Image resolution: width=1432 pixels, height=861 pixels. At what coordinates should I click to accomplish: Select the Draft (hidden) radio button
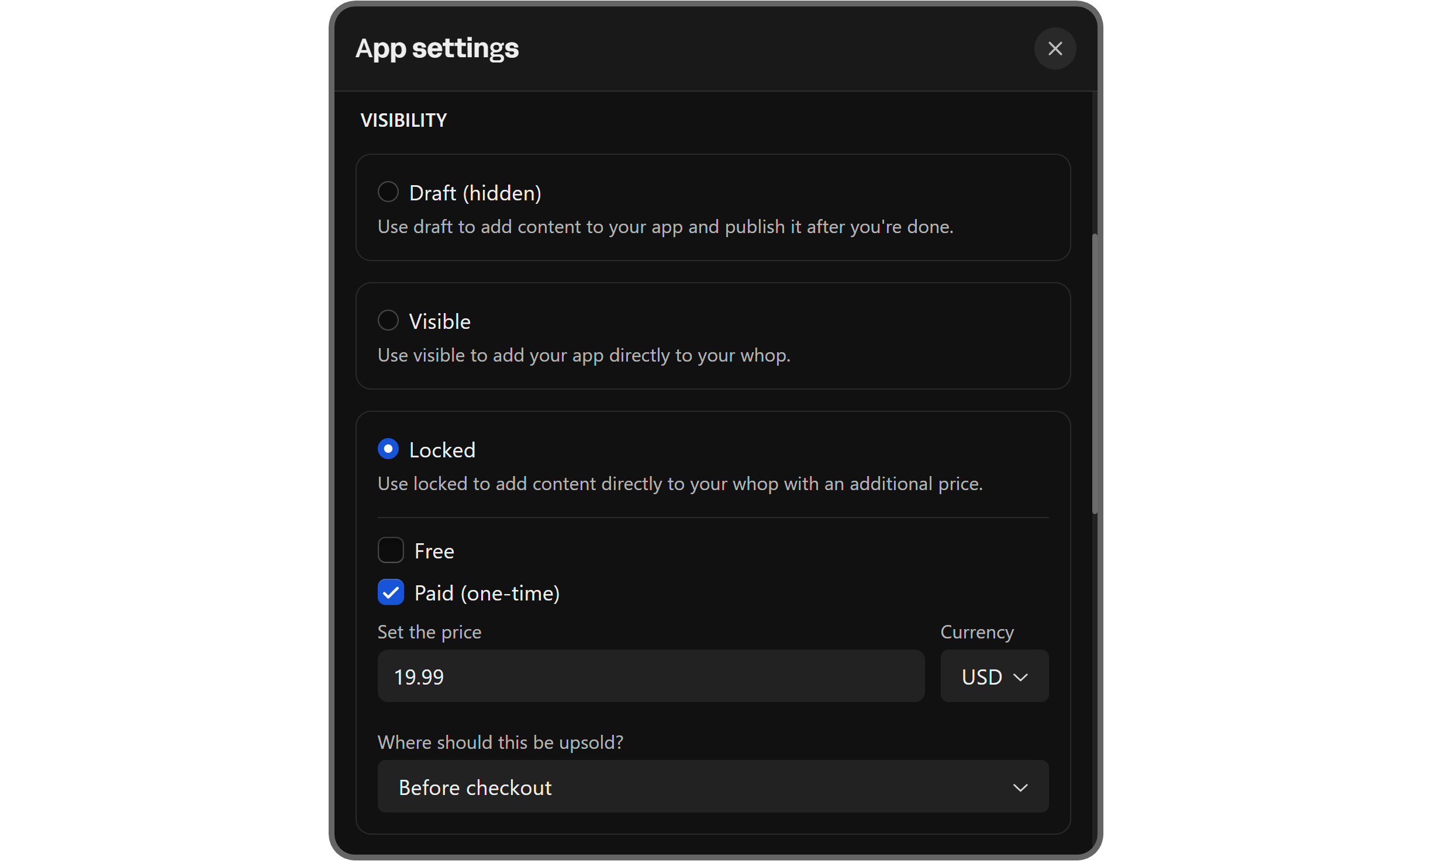388,192
